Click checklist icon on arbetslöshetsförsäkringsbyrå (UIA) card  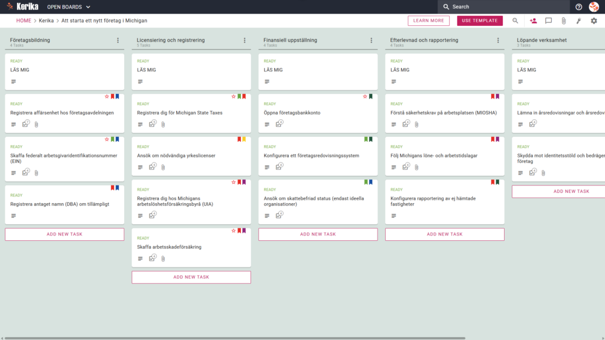pyautogui.click(x=152, y=215)
